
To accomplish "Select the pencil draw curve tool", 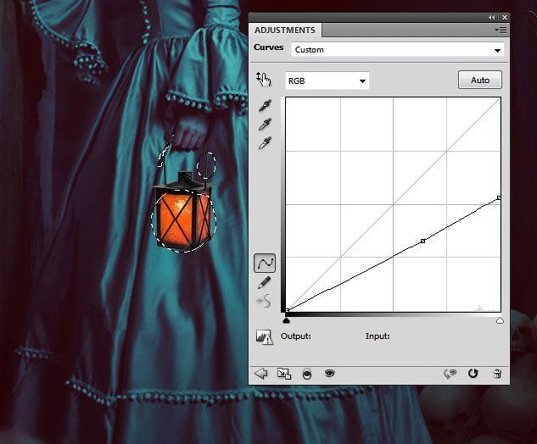I will (x=264, y=282).
